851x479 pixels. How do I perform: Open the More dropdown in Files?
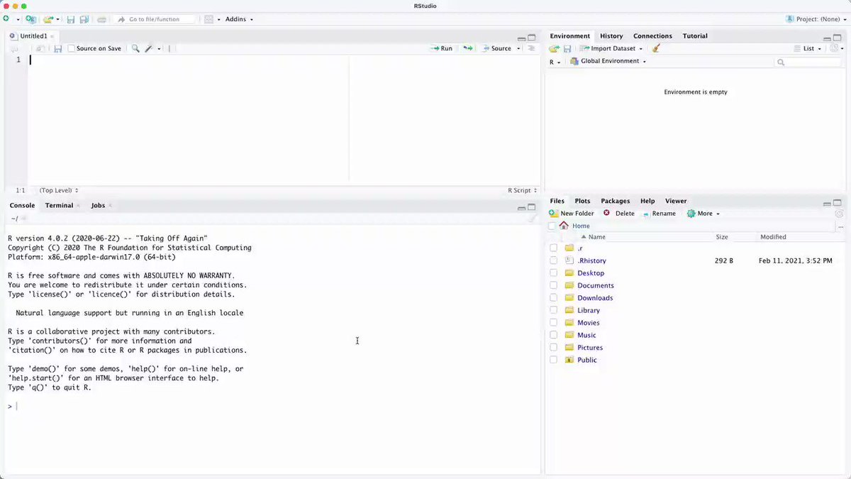(703, 214)
